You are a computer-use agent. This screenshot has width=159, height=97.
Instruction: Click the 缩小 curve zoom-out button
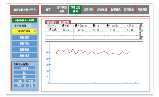tap(25, 77)
